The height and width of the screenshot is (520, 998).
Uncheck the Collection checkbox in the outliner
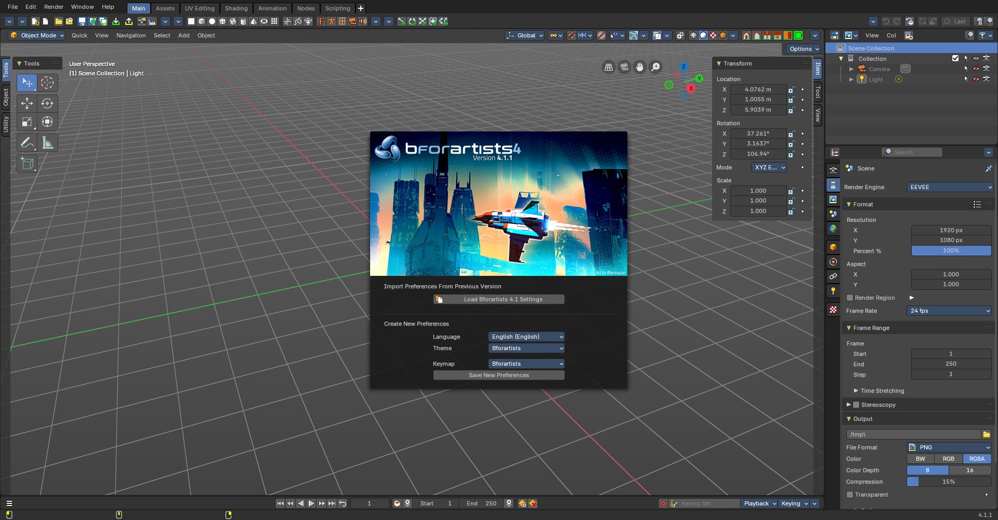coord(955,58)
